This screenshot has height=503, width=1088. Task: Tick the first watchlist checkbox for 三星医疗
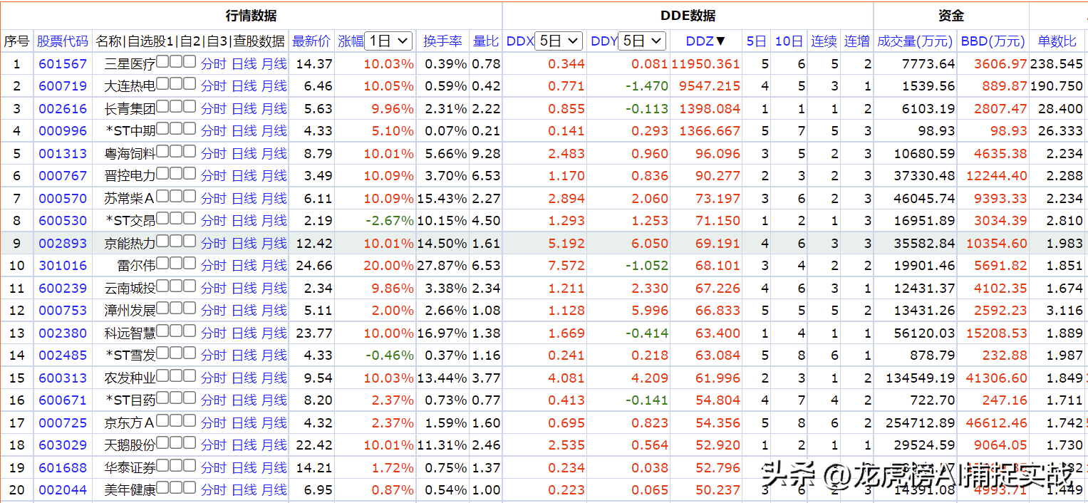point(162,62)
